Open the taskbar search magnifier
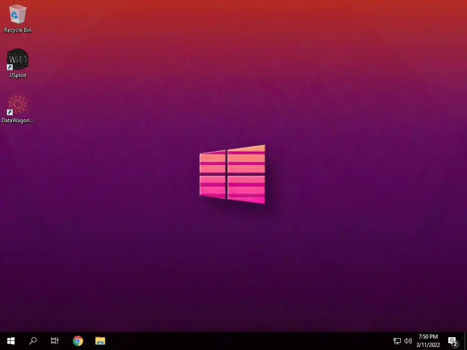Image resolution: width=467 pixels, height=350 pixels. pos(33,341)
